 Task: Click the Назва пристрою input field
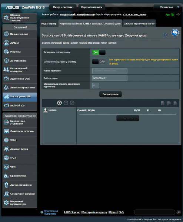pos(110,71)
